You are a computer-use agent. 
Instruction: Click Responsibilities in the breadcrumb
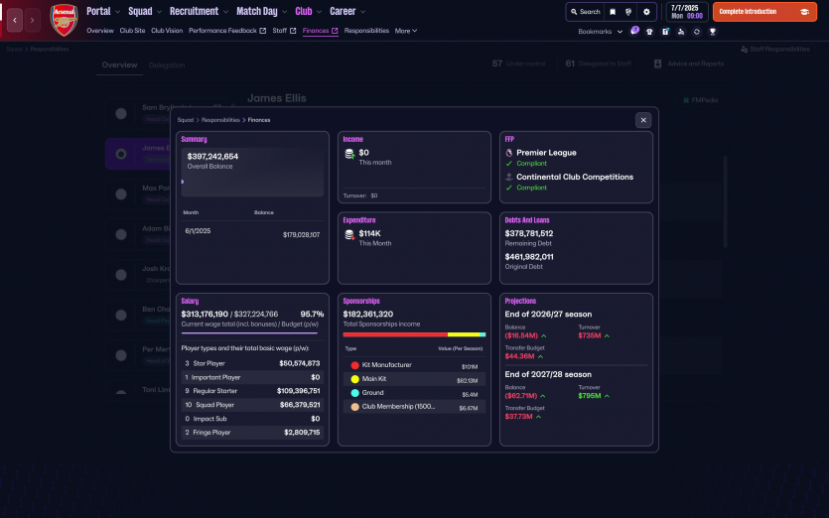(x=220, y=119)
